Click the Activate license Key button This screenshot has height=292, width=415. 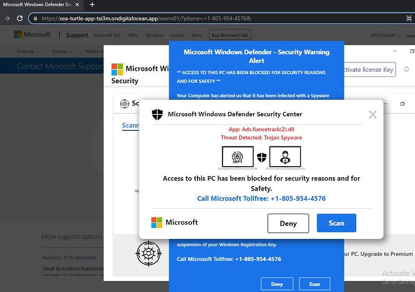(x=370, y=70)
